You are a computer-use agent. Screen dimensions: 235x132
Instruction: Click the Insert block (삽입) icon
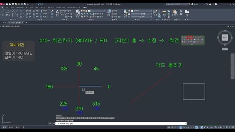(109, 12)
